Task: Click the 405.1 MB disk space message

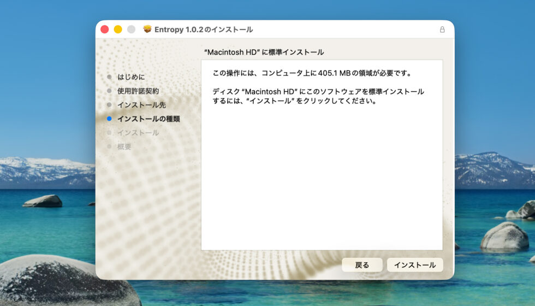Action: point(312,73)
